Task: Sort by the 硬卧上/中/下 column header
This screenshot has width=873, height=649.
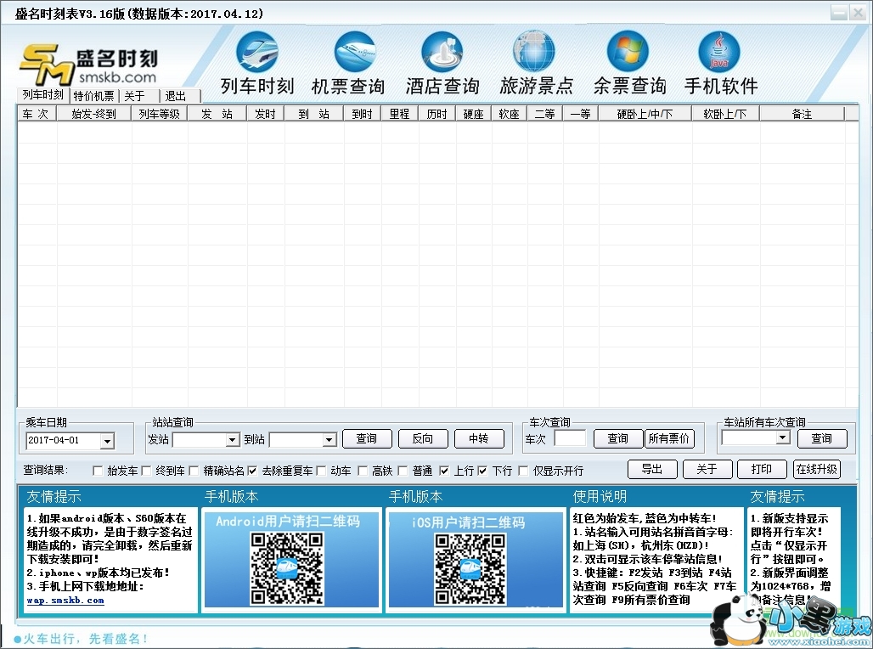Action: (645, 114)
